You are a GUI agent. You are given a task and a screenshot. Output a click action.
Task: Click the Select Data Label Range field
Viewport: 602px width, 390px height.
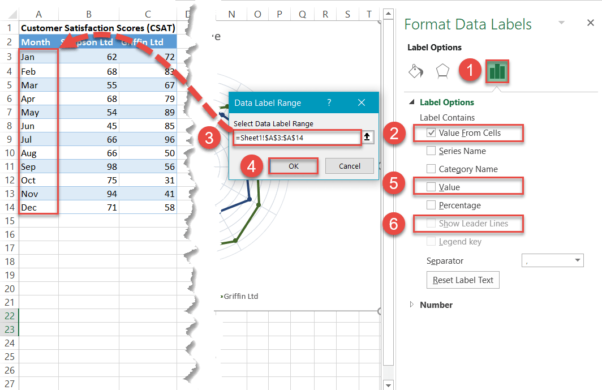(x=297, y=138)
